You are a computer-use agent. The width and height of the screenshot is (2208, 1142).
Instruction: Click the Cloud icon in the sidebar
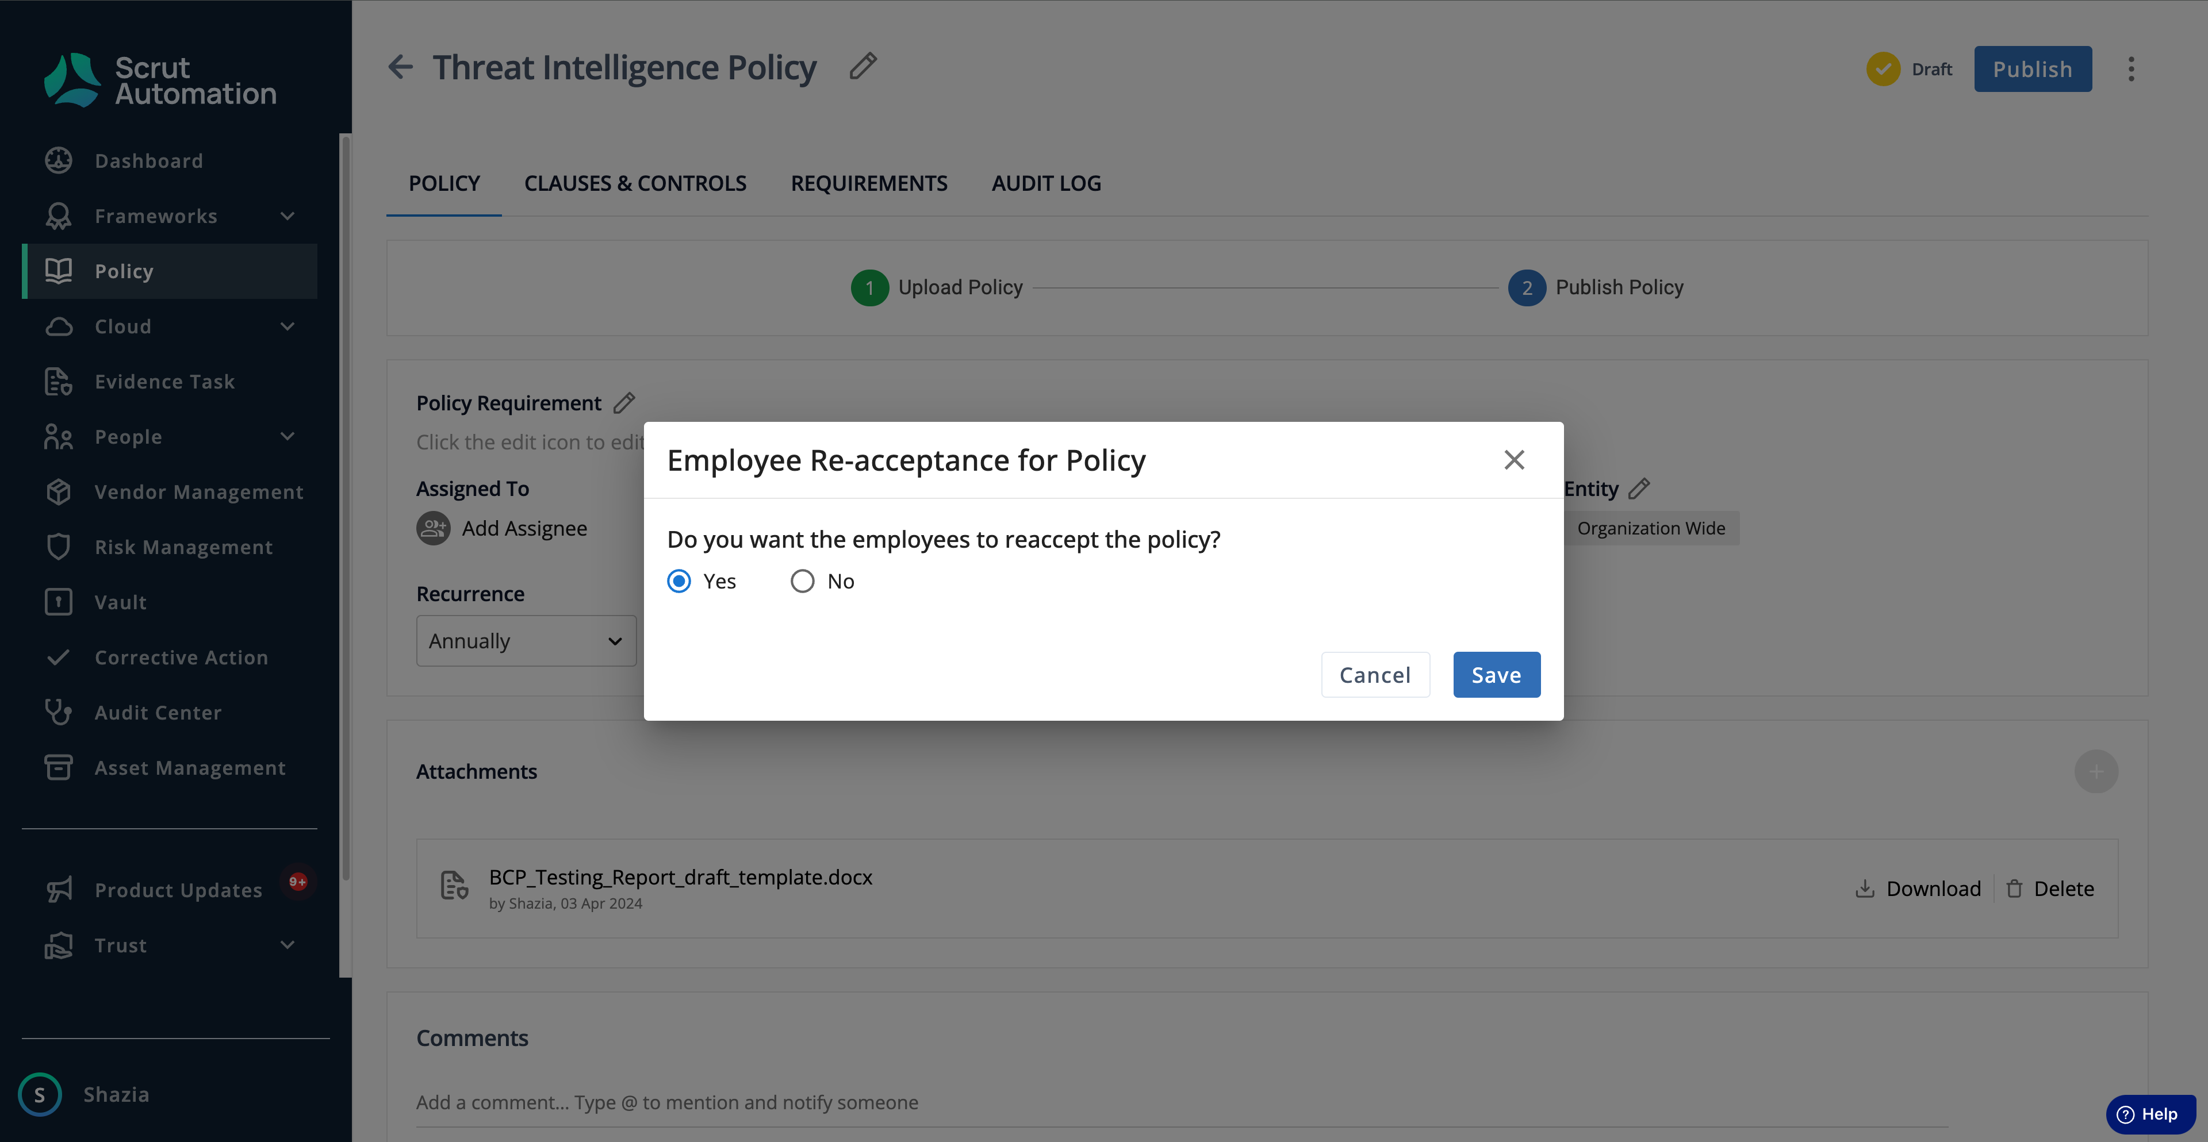pos(58,326)
